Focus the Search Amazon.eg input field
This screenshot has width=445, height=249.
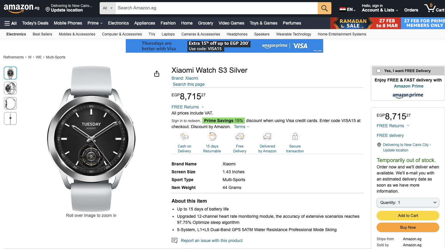click(x=216, y=8)
